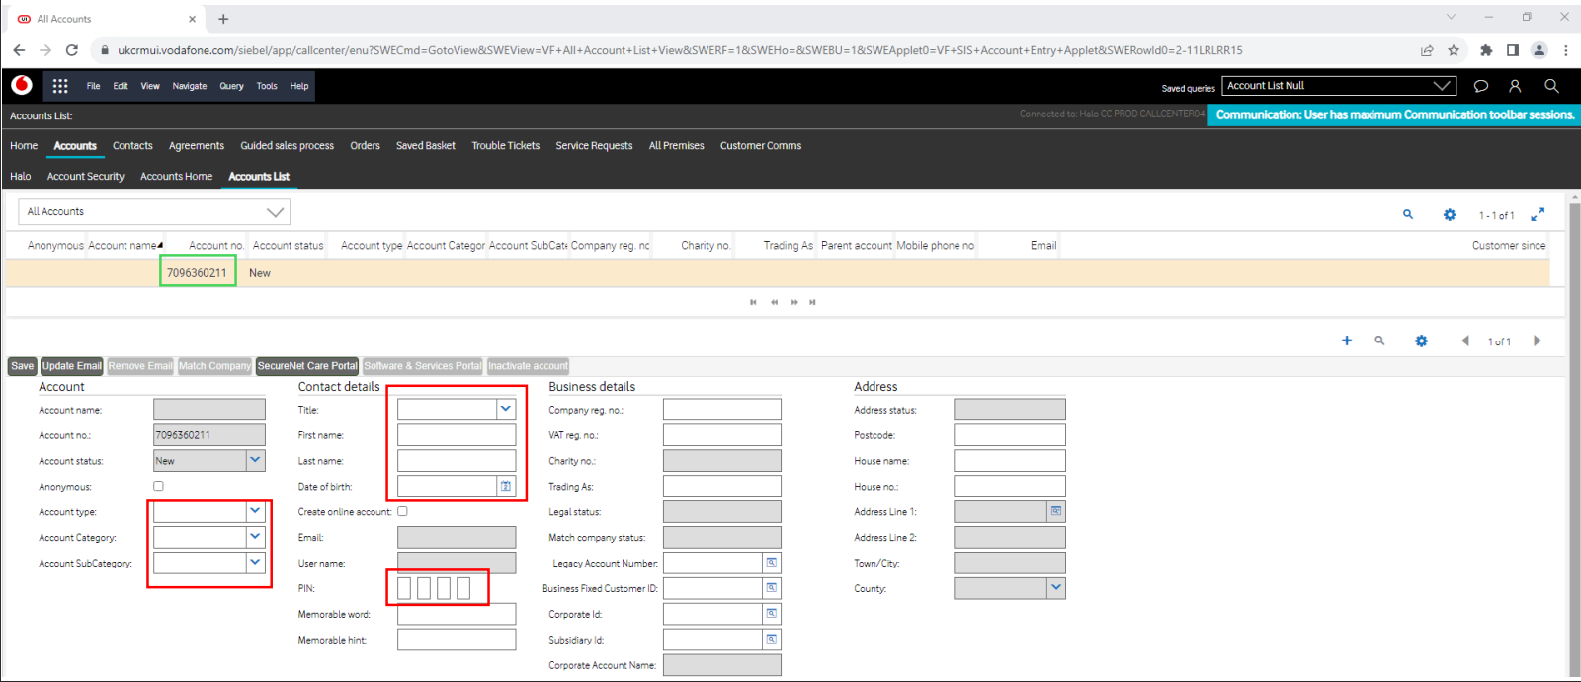Open the Corporate Id pick icon
The height and width of the screenshot is (682, 1581).
coord(771,614)
